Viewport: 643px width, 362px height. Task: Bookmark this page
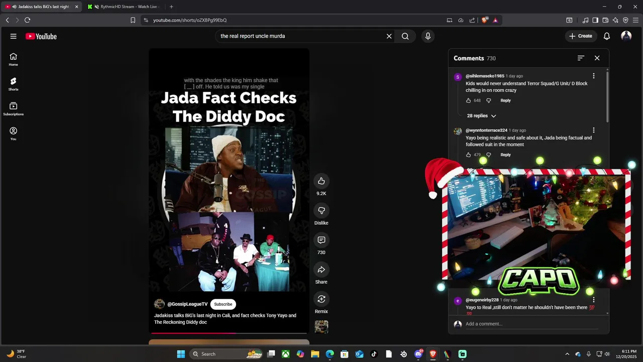pyautogui.click(x=133, y=20)
